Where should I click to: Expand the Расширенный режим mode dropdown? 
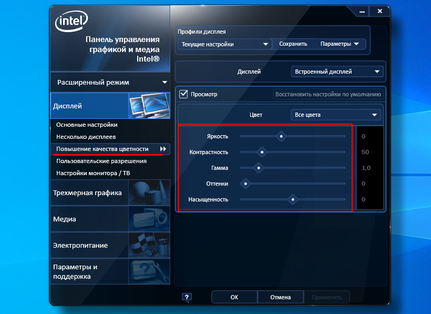(110, 82)
